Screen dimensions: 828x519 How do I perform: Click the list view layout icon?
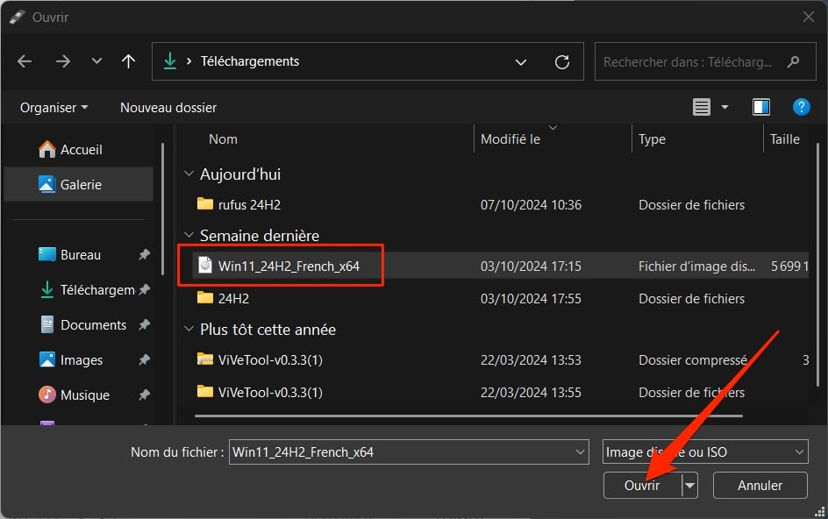(701, 107)
